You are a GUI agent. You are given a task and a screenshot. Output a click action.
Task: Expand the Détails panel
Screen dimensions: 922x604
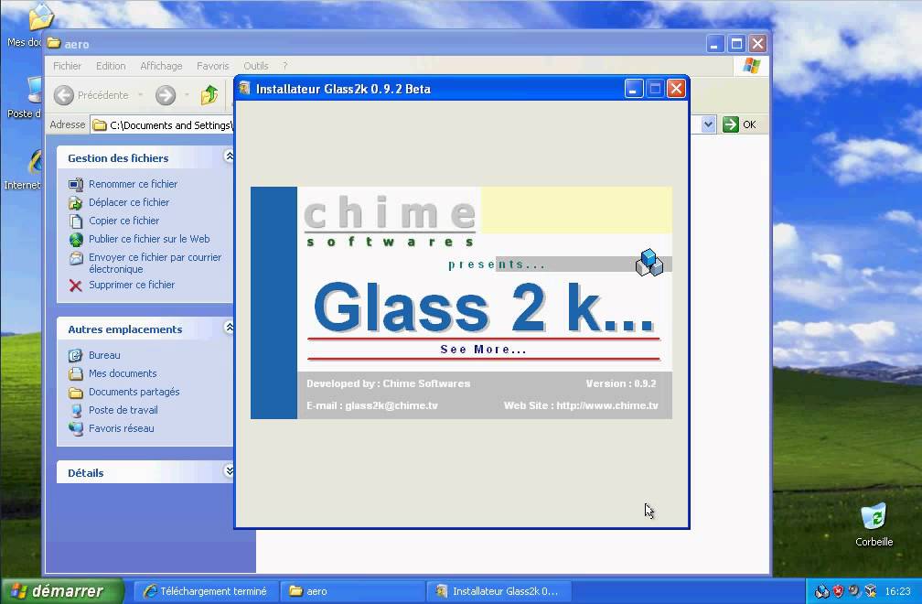229,472
